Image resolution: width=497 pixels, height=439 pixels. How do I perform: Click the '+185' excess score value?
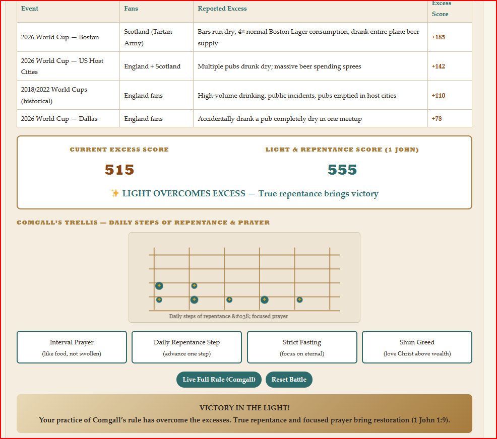point(439,37)
